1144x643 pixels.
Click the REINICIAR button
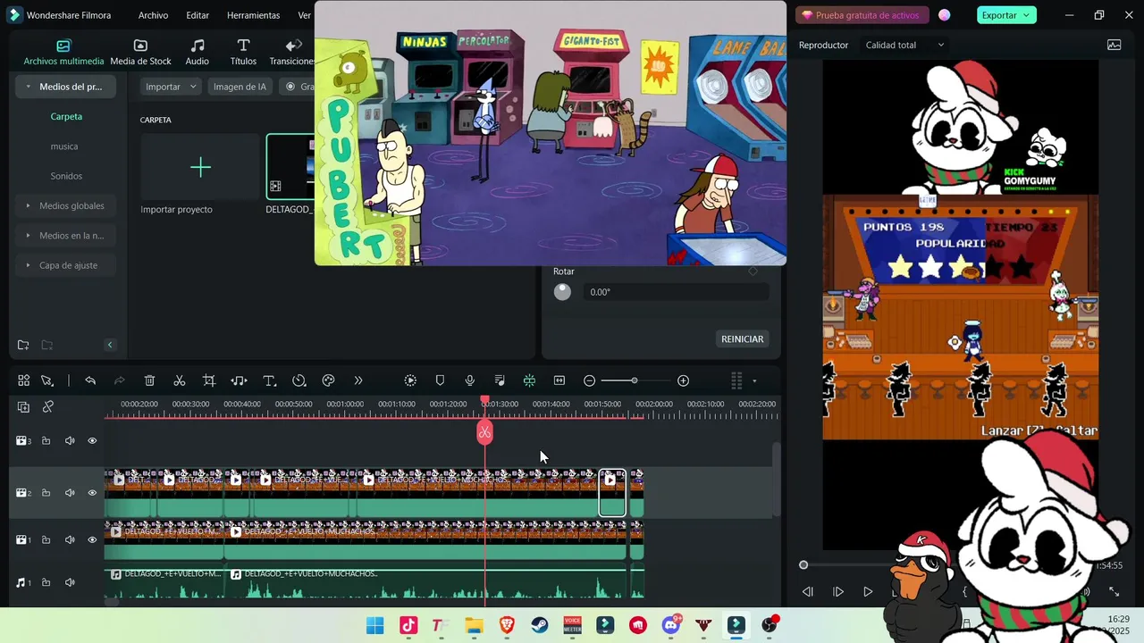742,339
